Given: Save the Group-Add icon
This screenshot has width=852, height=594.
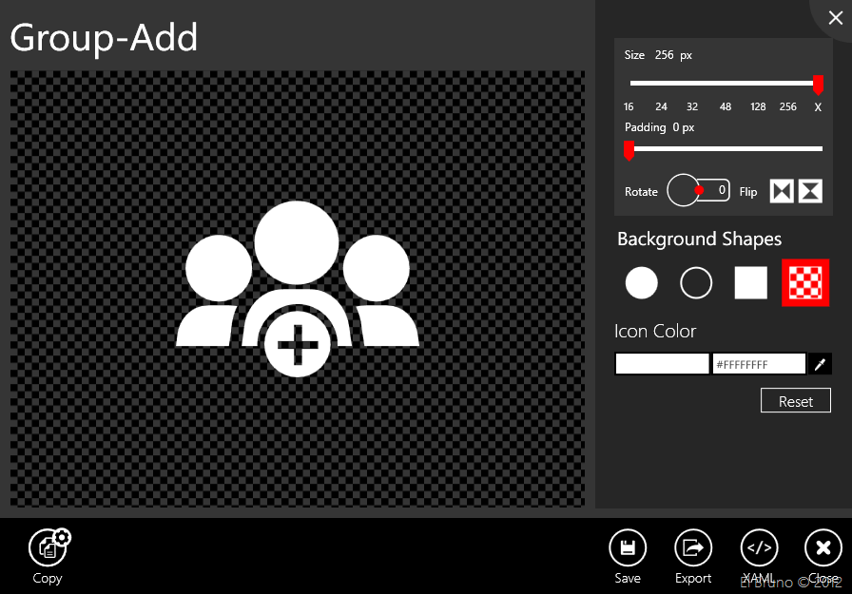Looking at the screenshot, I should point(628,547).
